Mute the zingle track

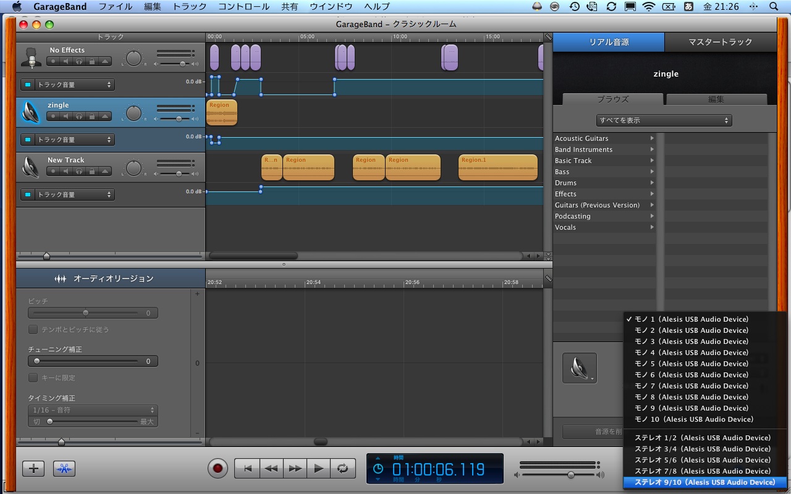pyautogui.click(x=67, y=116)
